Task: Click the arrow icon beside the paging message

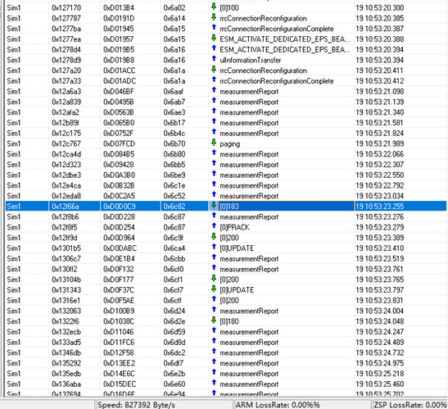Action: 214,143
